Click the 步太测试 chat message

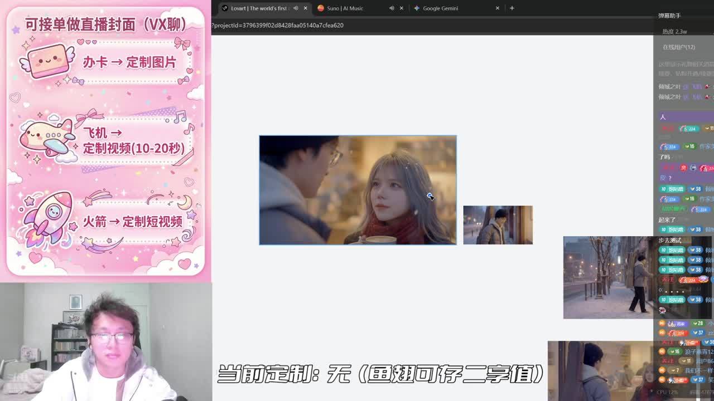(670, 240)
